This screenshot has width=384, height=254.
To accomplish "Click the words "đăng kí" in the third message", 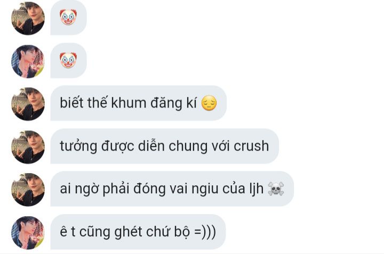I will pyautogui.click(x=174, y=103).
